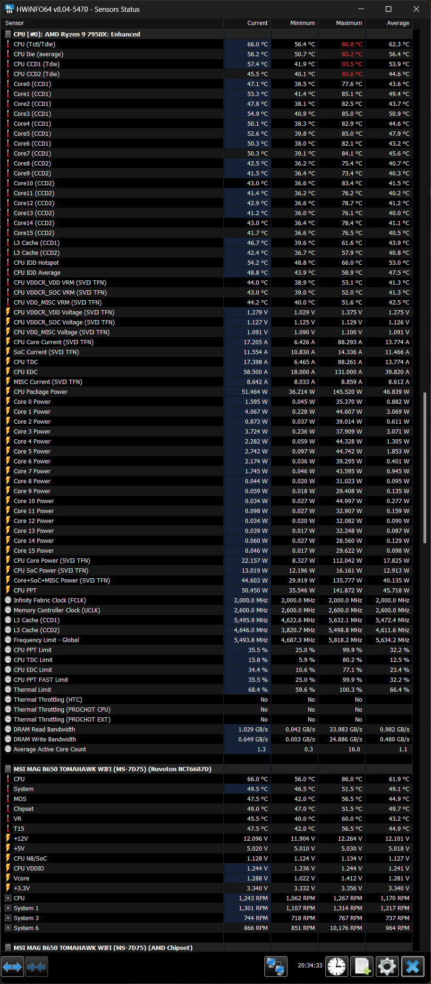Select the DRAM Write Bandwidth row
Screen dimensions: 431x984
coord(207,739)
